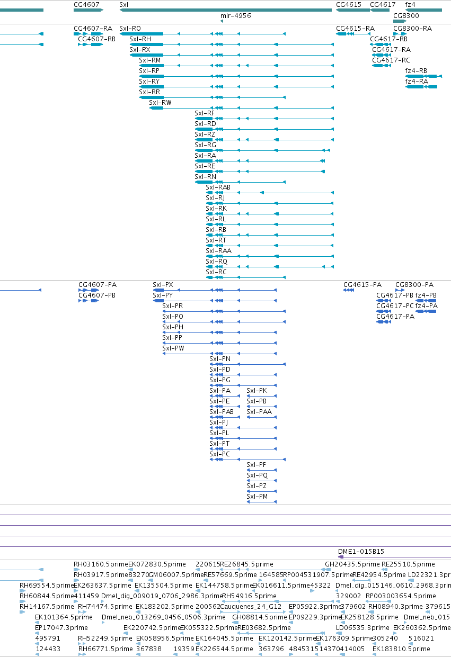Screen dimensions: 451x657
Task: Select EST RE25510.5prime
Action: [x=408, y=564]
